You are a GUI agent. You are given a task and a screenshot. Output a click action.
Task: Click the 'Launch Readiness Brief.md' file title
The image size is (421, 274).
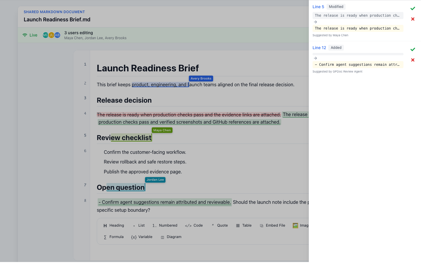[x=57, y=20]
